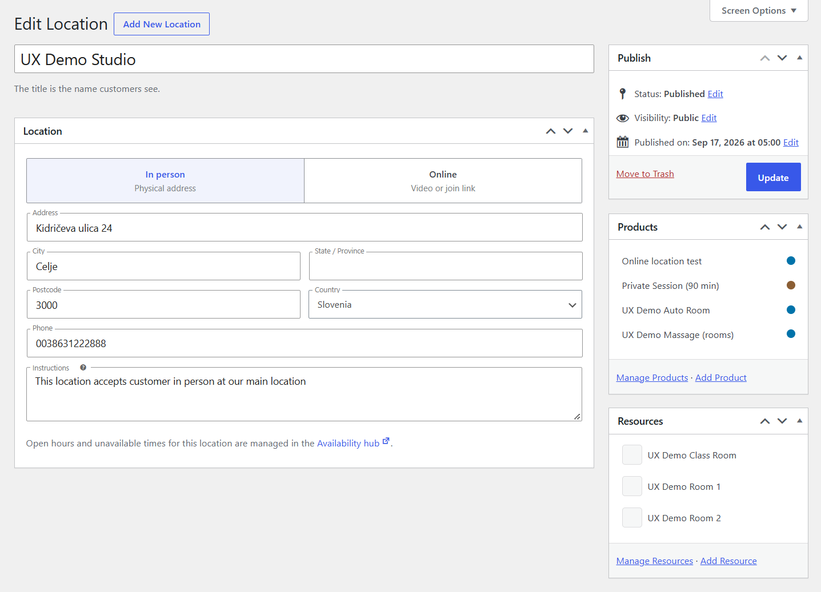
Task: Select the In person location tab
Action: [x=165, y=181]
